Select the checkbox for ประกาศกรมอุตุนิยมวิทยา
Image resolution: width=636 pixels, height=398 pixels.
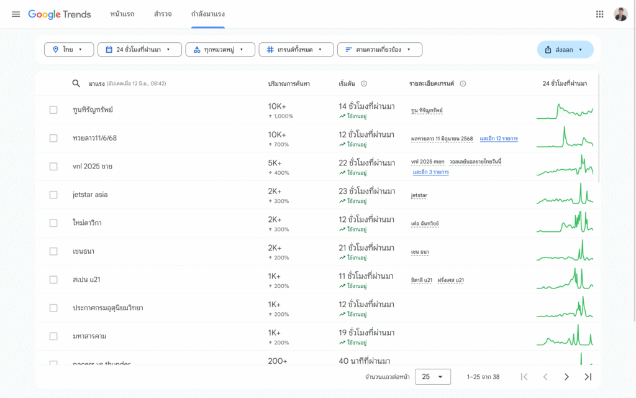[x=53, y=308]
